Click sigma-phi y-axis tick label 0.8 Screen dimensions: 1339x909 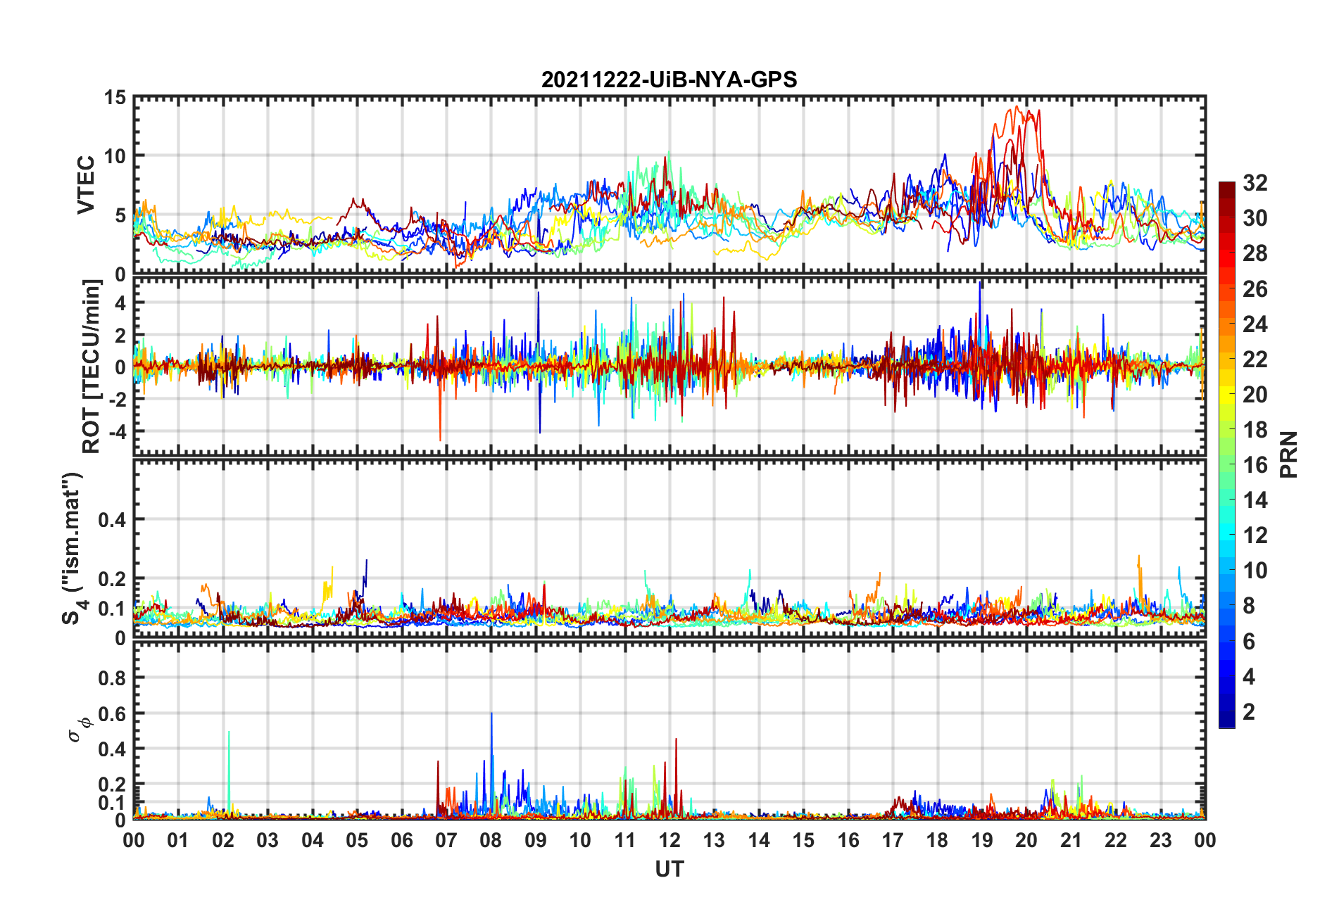pyautogui.click(x=112, y=678)
